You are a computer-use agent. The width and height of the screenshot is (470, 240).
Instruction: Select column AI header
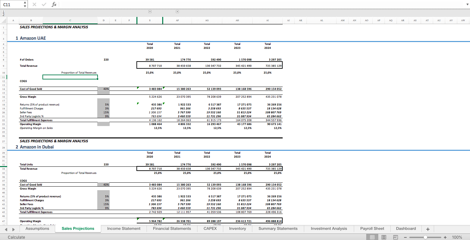[x=268, y=21]
